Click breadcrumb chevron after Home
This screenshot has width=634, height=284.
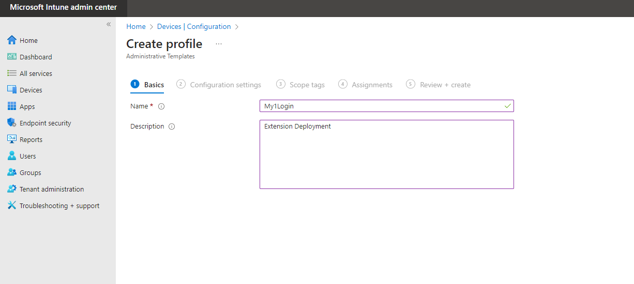pos(152,26)
